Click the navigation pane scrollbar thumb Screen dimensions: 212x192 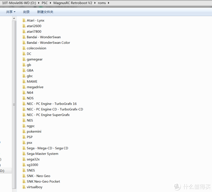14,104
